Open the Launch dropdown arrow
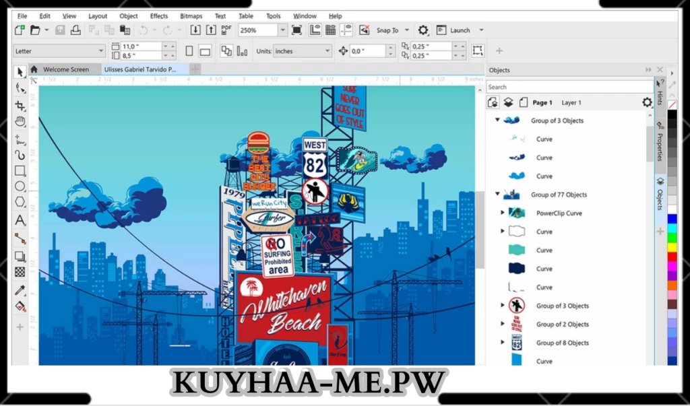 (481, 30)
